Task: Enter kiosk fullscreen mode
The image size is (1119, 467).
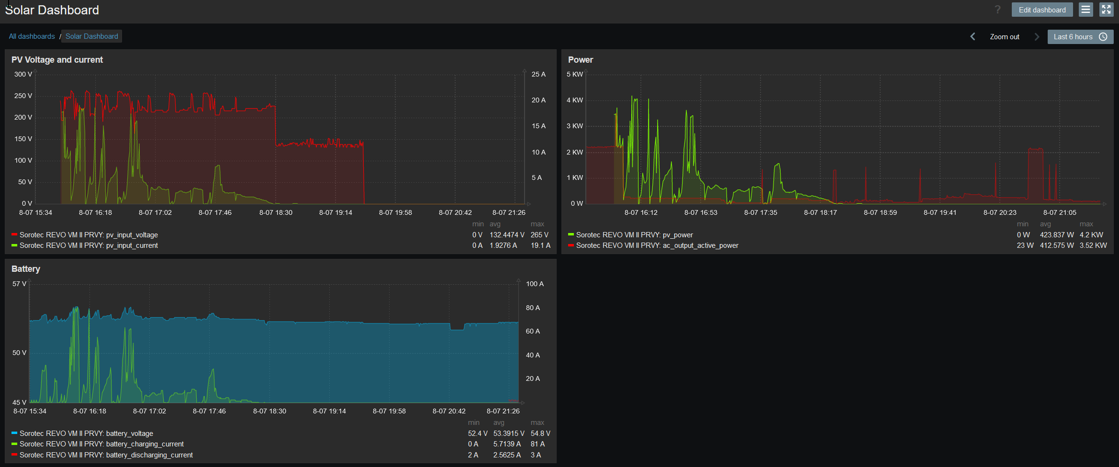Action: click(1106, 10)
